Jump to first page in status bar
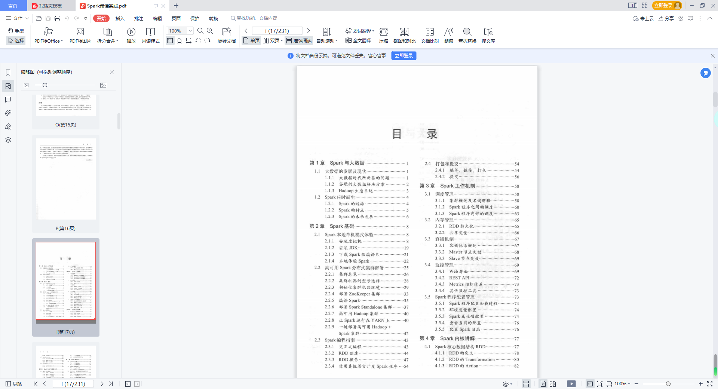The width and height of the screenshot is (718, 389). pos(36,384)
